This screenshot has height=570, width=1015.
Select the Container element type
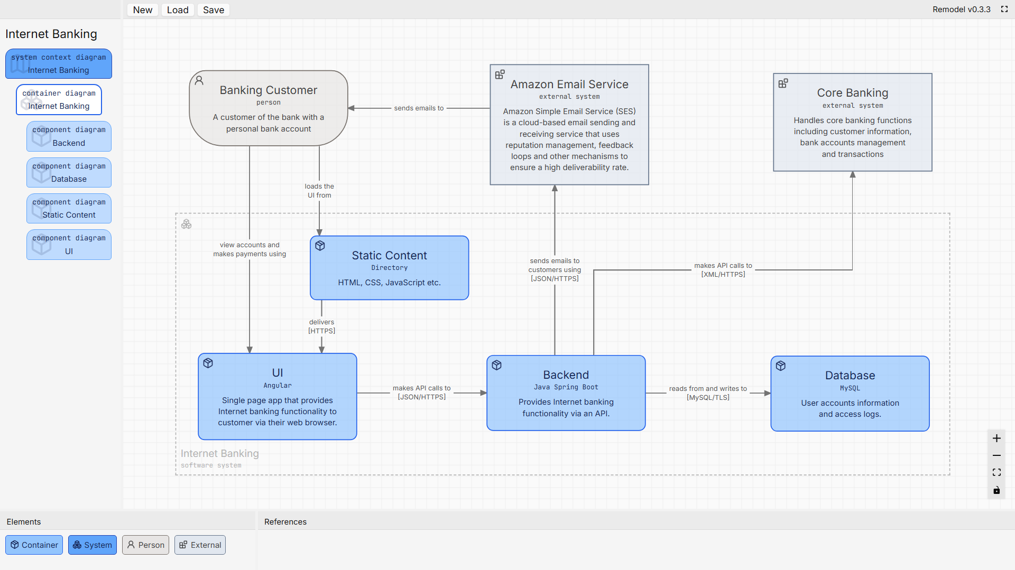[x=34, y=545]
